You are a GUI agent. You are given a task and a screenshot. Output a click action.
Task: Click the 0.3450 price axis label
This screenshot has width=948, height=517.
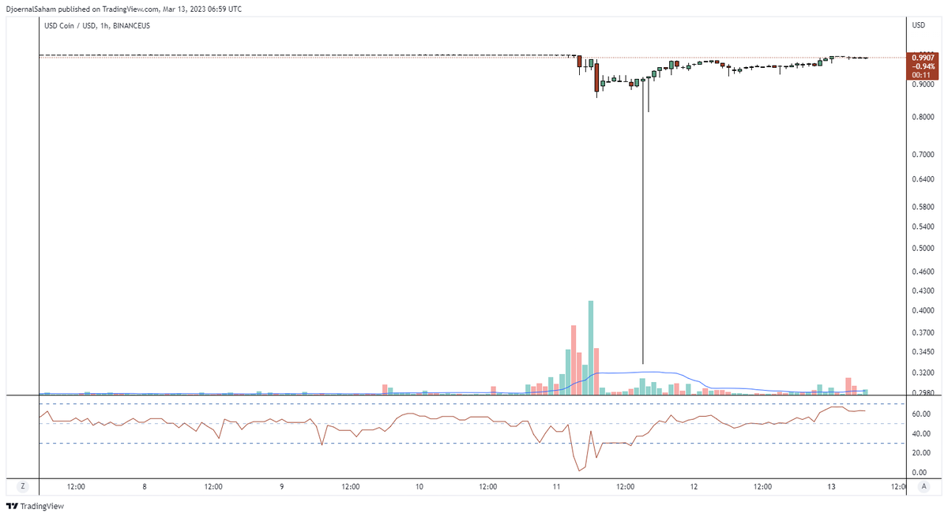point(924,352)
